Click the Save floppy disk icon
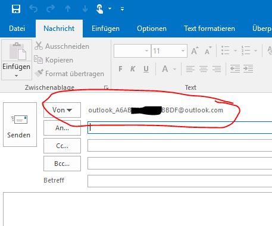The image size is (272, 226). tap(16, 9)
